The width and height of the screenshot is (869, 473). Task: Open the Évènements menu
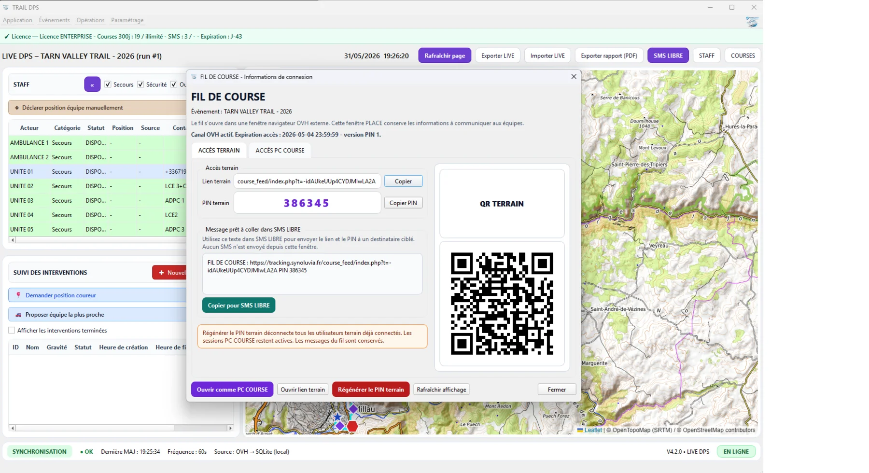point(54,20)
